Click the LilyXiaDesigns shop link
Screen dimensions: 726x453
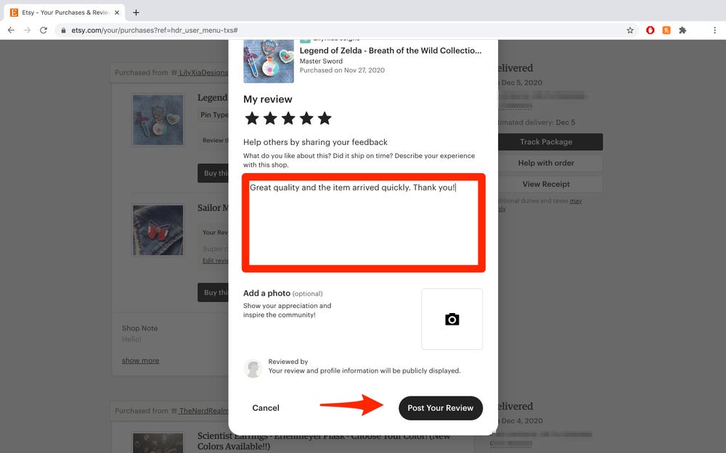pos(203,72)
